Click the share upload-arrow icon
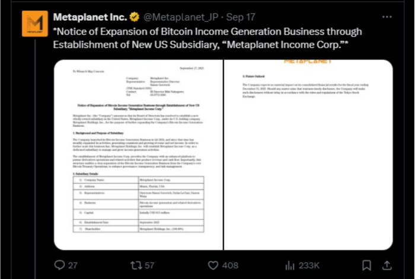Screen dimensions: 415x279 pyautogui.click(x=387, y=265)
